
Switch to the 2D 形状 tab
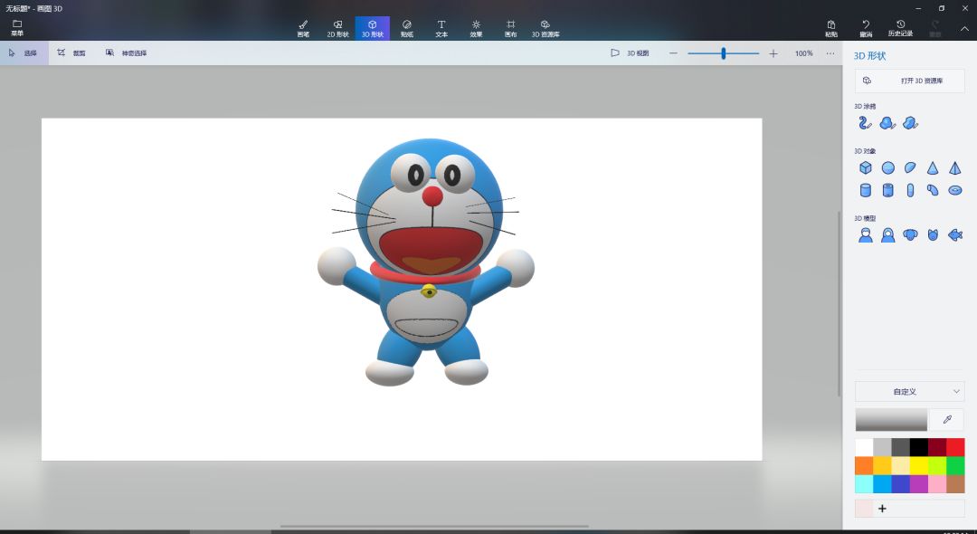[x=337, y=29]
